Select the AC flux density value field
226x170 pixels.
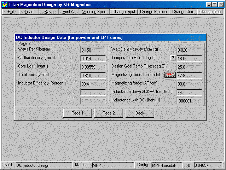(93, 58)
